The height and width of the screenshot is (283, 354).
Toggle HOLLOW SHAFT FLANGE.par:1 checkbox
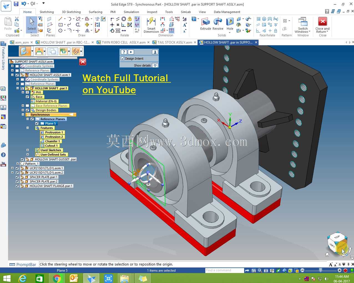click(17, 186)
